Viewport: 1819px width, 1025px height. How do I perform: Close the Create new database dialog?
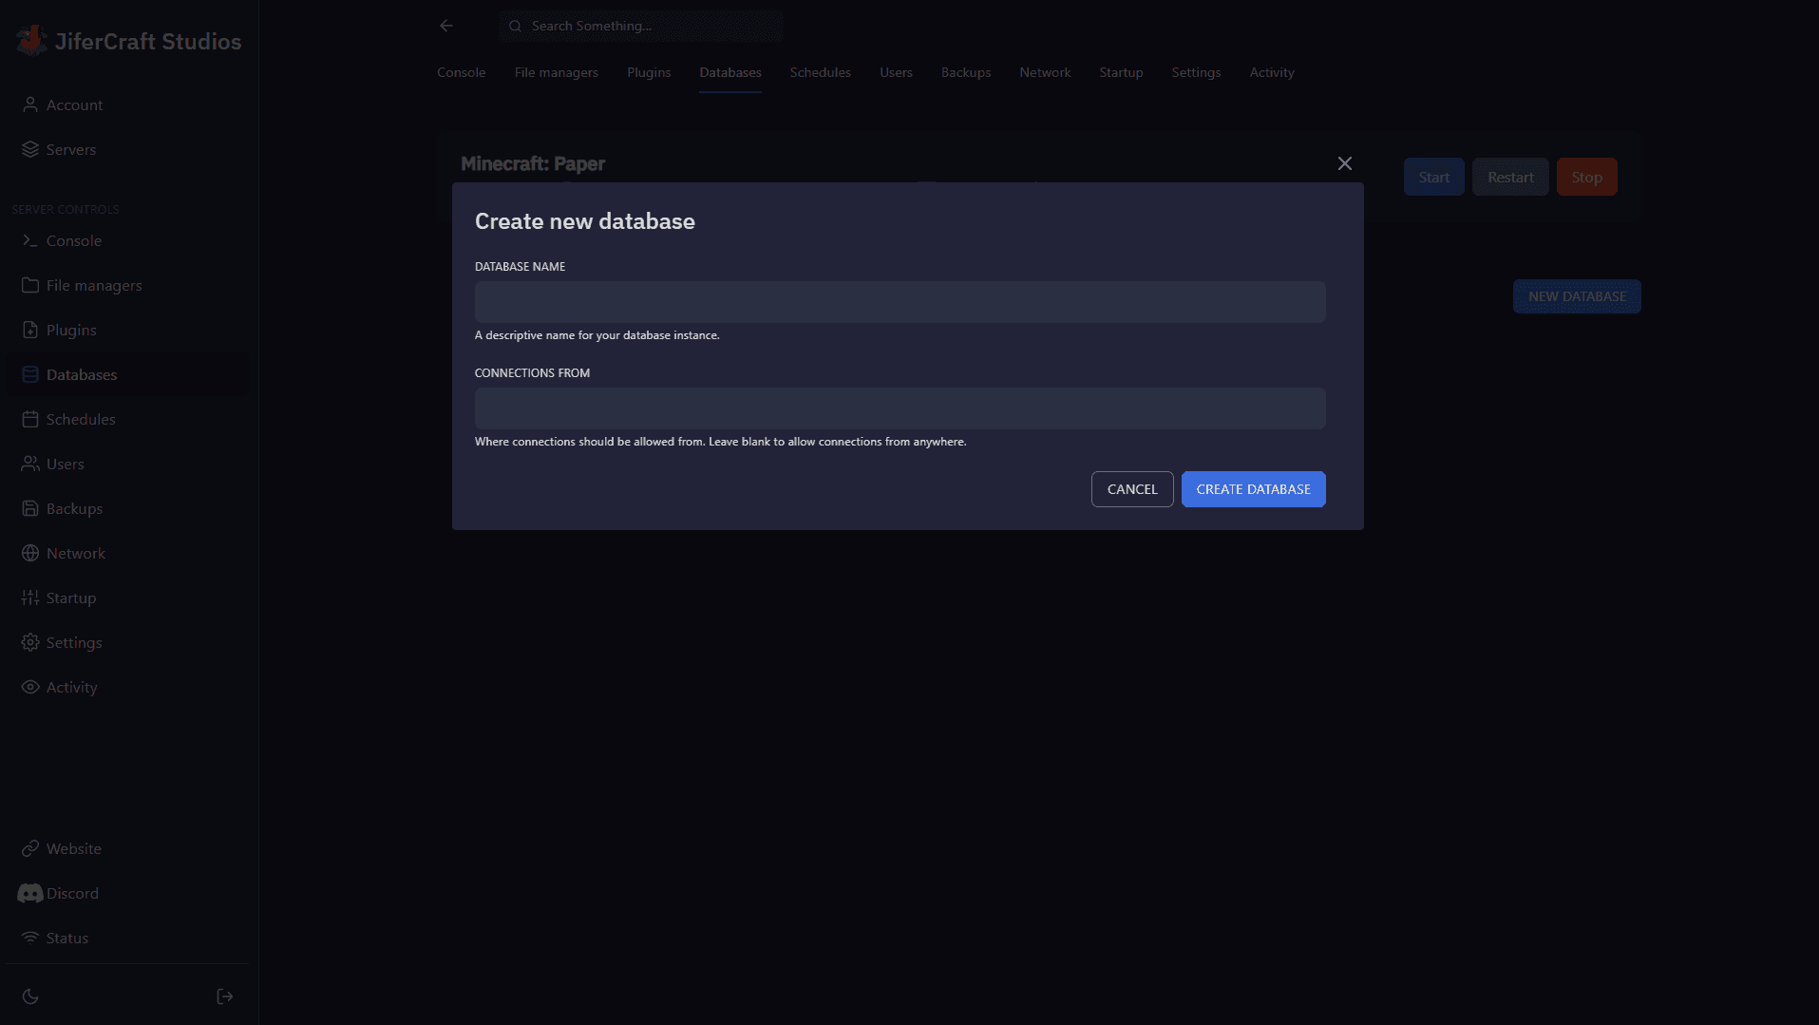(x=1344, y=163)
